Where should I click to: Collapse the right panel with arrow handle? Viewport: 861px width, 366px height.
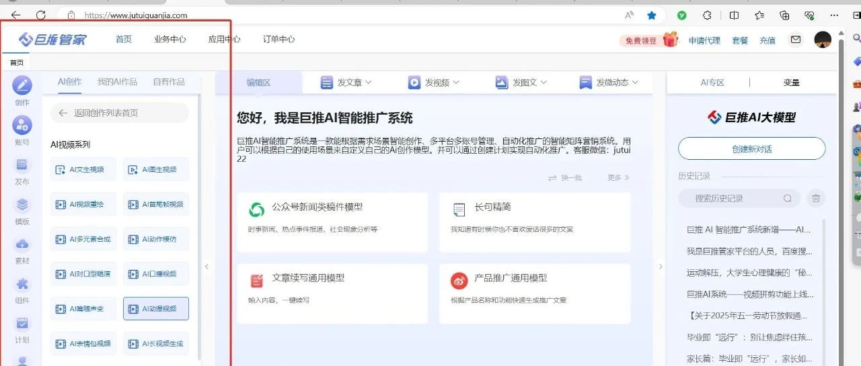tap(660, 267)
